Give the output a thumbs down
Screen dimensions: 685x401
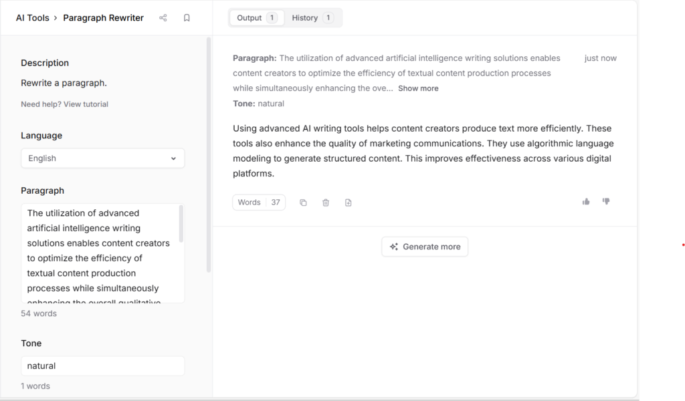[606, 201]
